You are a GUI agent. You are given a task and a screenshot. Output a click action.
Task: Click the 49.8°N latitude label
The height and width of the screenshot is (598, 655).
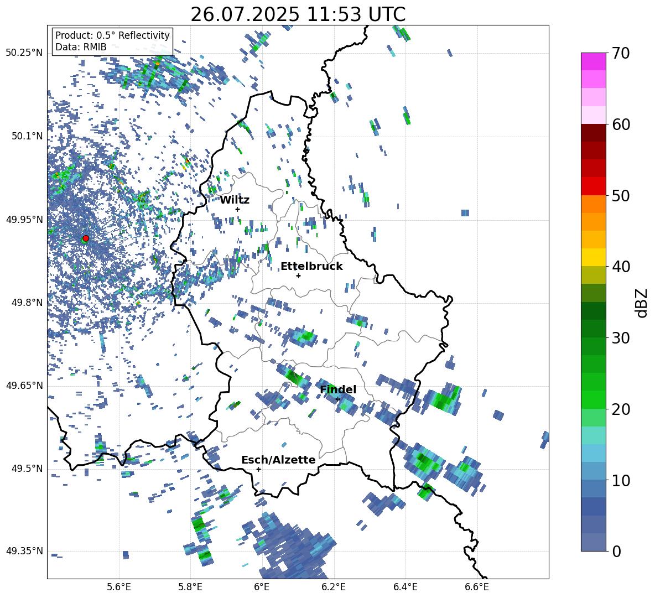pyautogui.click(x=27, y=303)
